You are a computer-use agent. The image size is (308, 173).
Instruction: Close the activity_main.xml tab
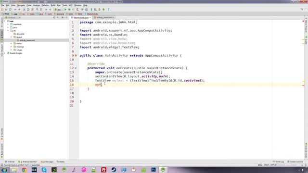(x=113, y=18)
